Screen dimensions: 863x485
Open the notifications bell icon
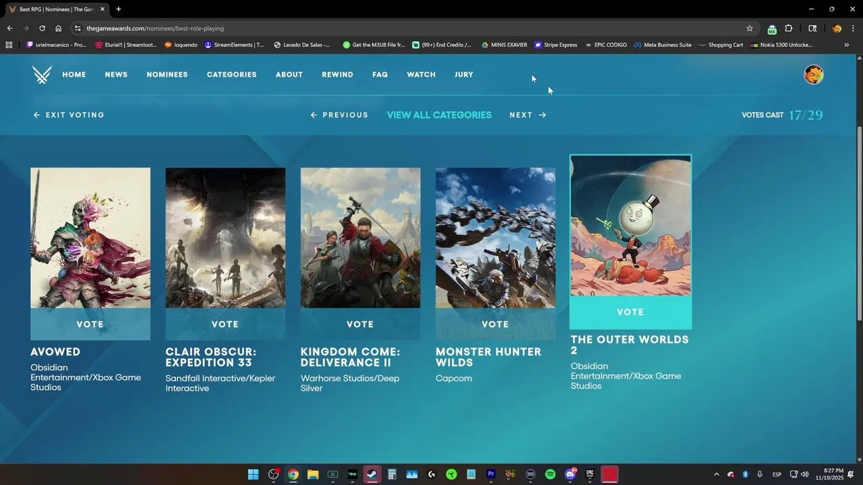851,474
